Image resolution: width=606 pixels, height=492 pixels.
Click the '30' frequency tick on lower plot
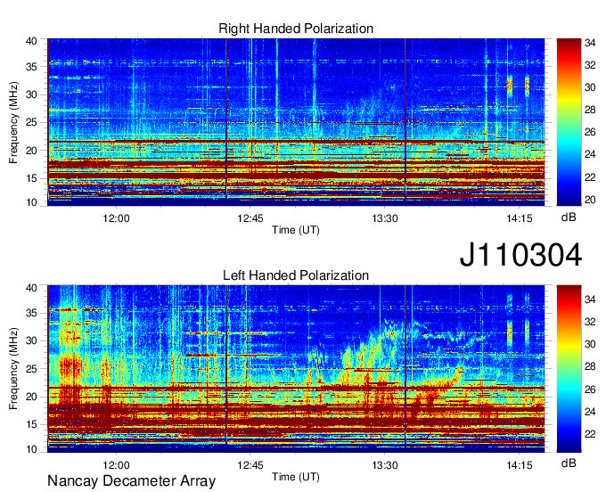(31, 341)
